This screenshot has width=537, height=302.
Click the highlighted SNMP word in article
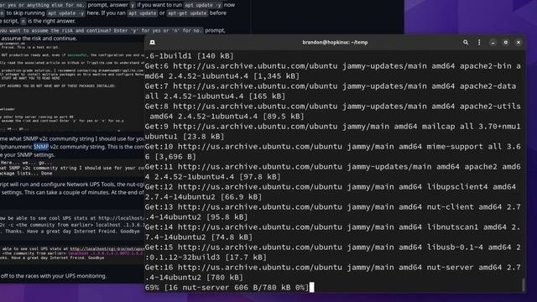click(41, 147)
